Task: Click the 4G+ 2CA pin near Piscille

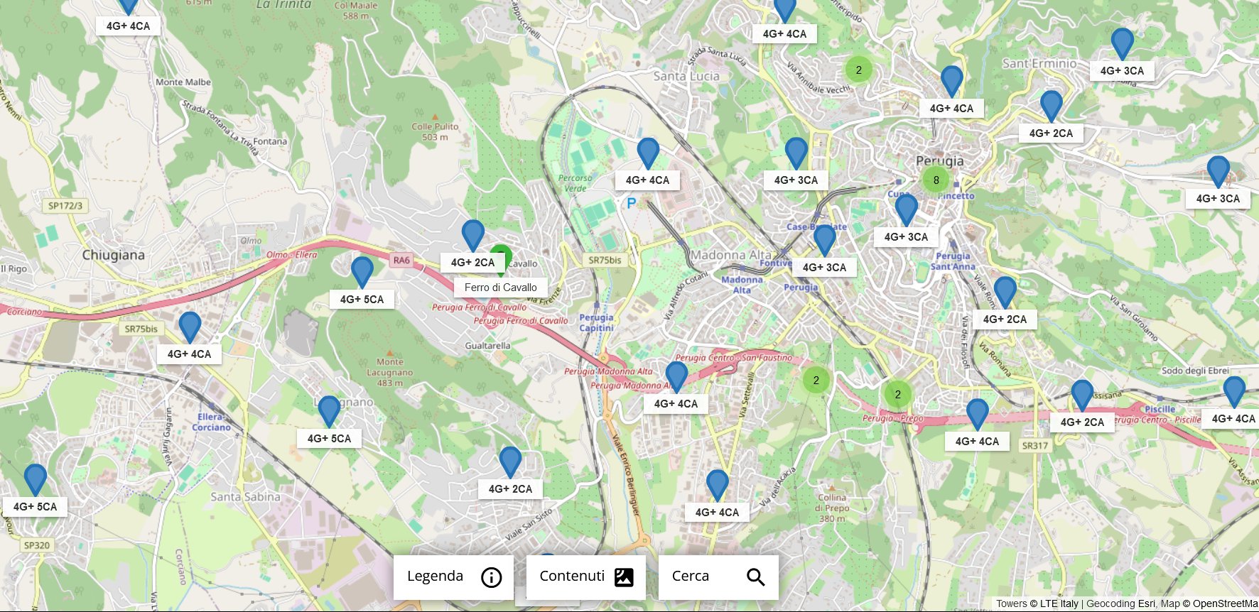Action: (x=1081, y=395)
